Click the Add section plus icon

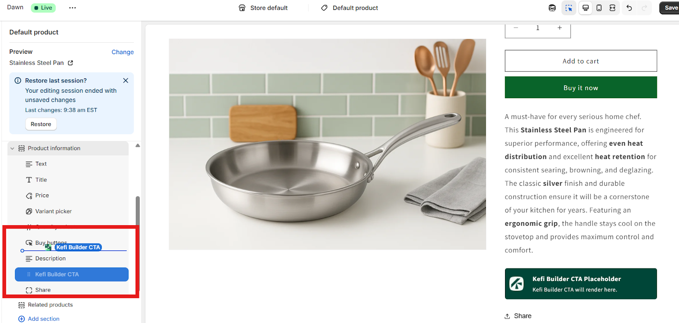pyautogui.click(x=22, y=319)
